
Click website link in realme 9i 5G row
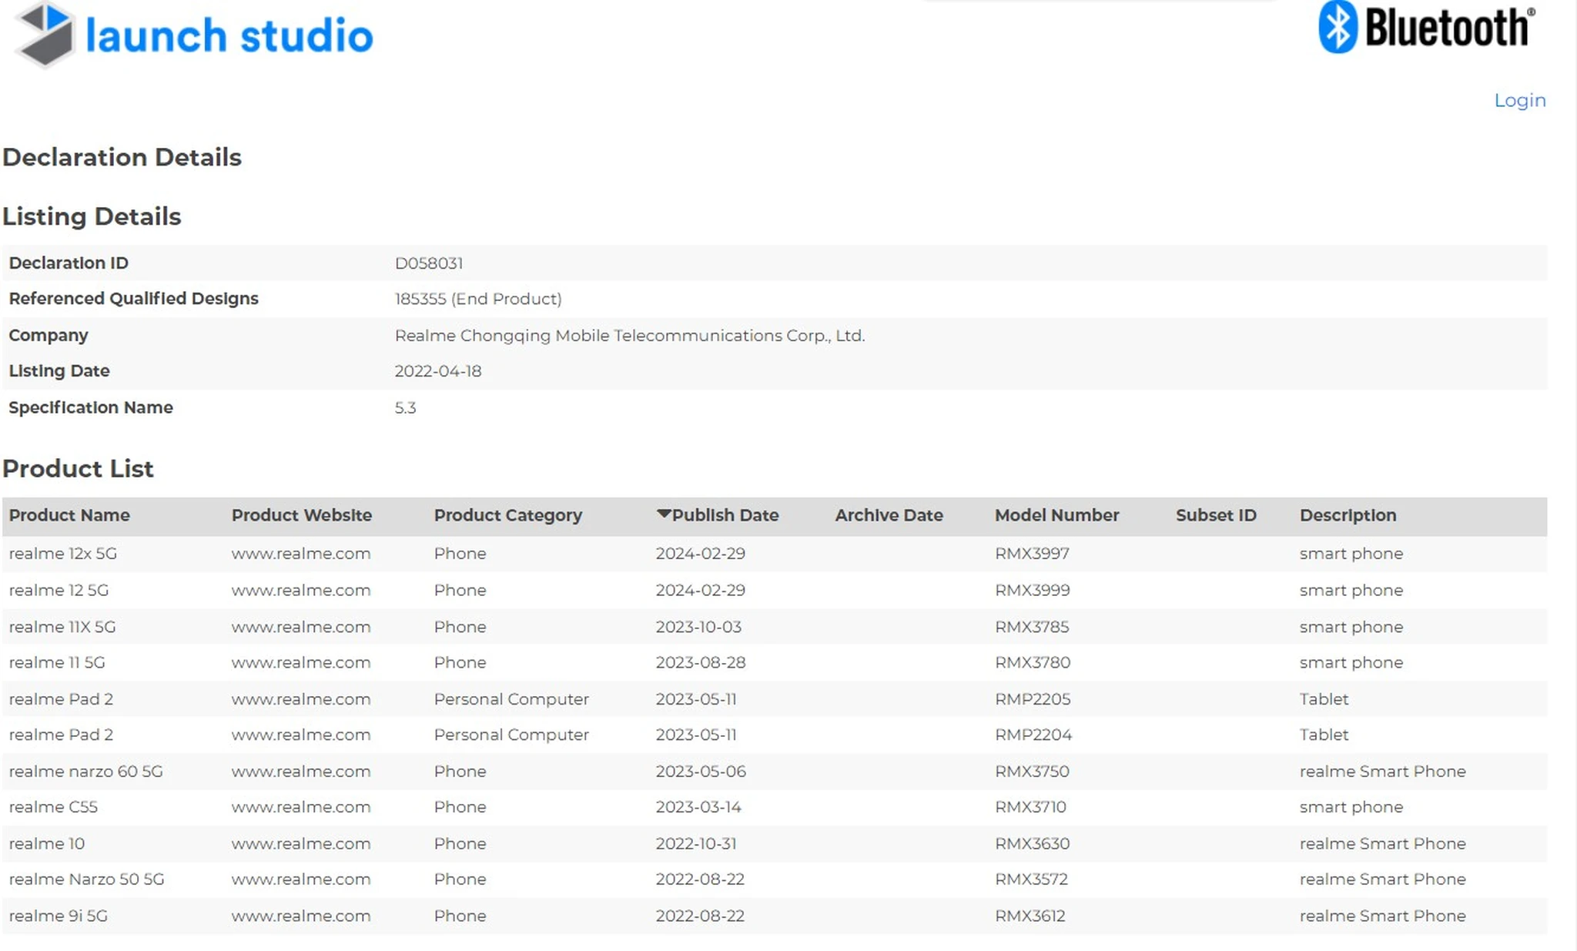point(301,916)
